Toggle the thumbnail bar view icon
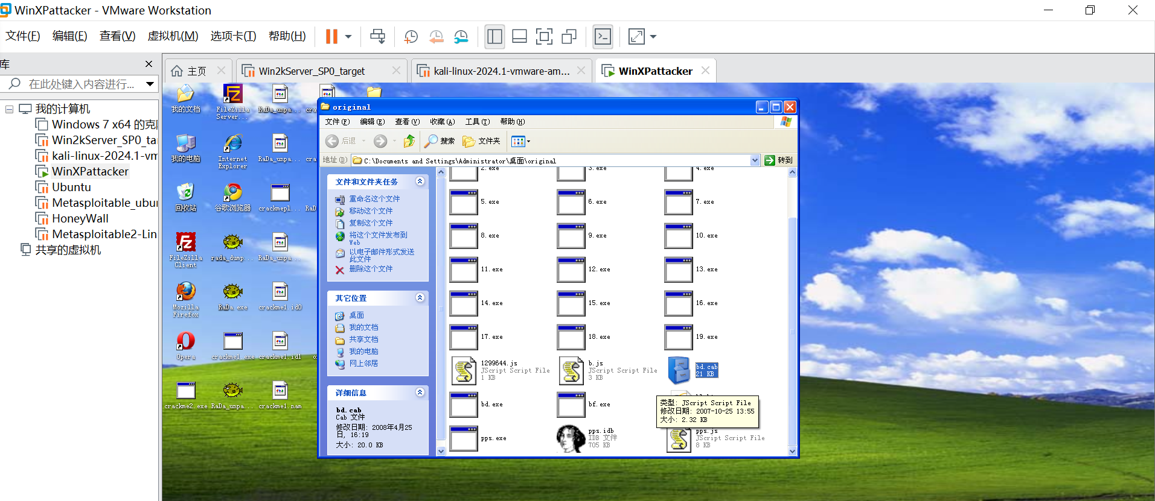The image size is (1155, 501). (519, 37)
